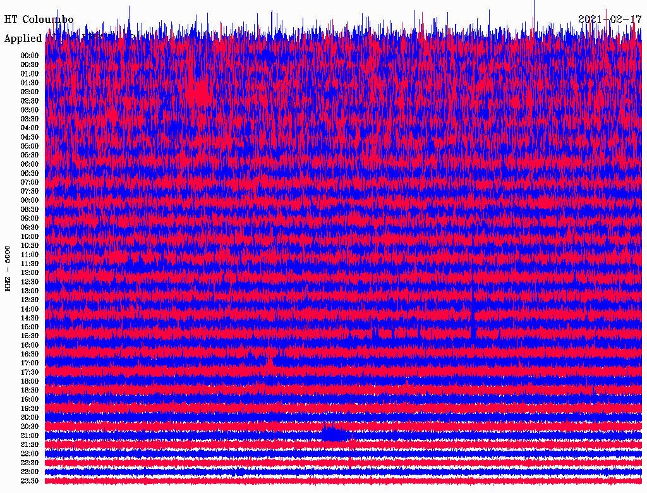
Task: Click the date label 2021-02-17
Action: click(x=610, y=19)
